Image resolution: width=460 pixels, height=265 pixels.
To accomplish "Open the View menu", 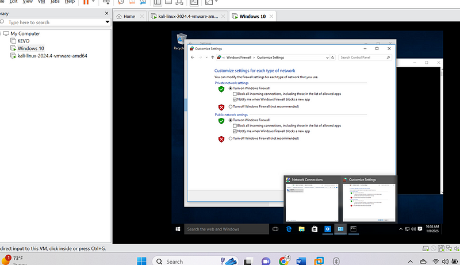I will [28, 2].
